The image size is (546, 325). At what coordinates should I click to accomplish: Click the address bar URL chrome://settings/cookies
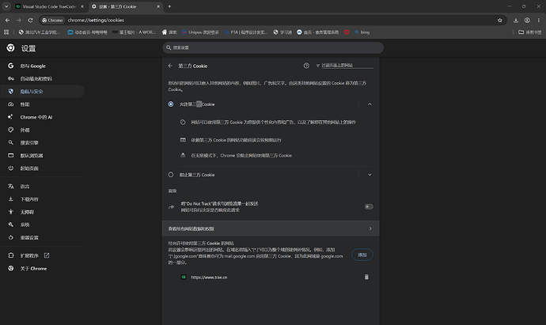point(96,21)
